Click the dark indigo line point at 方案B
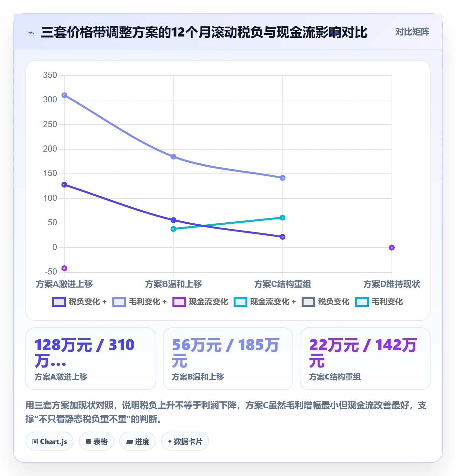The width and height of the screenshot is (456, 476). tap(173, 220)
